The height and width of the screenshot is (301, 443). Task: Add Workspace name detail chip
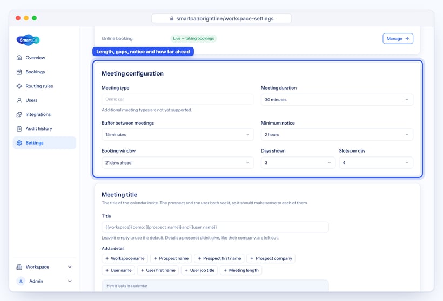point(125,258)
